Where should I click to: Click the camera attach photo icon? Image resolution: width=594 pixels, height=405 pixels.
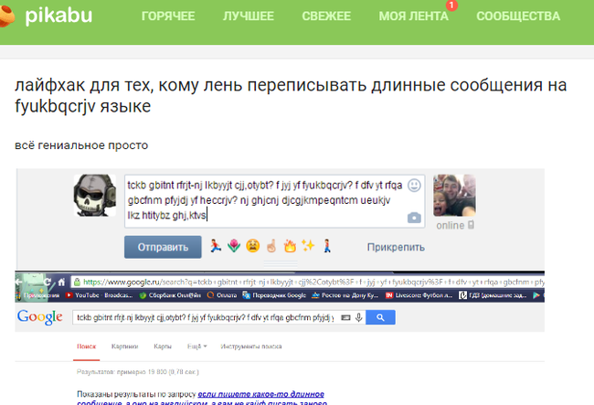tap(414, 217)
